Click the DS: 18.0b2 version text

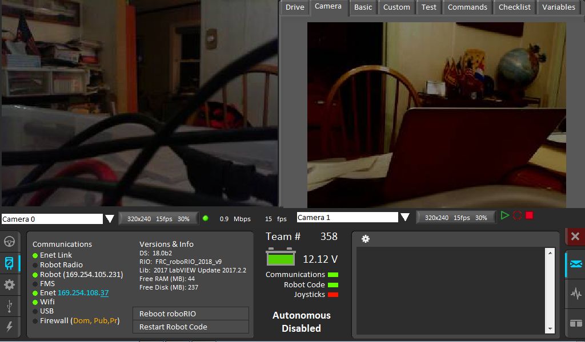click(x=155, y=253)
